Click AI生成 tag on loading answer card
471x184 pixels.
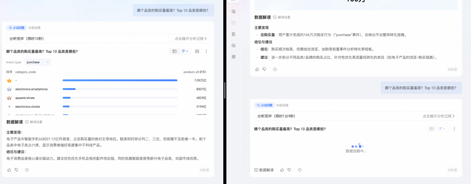[x=452, y=170]
